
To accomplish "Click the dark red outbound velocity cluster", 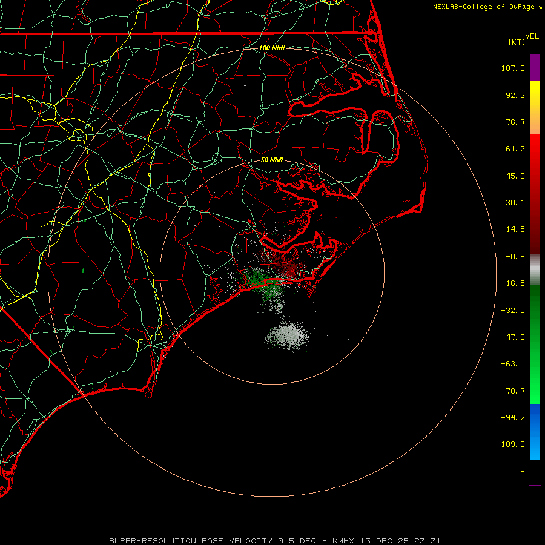I will [x=287, y=266].
